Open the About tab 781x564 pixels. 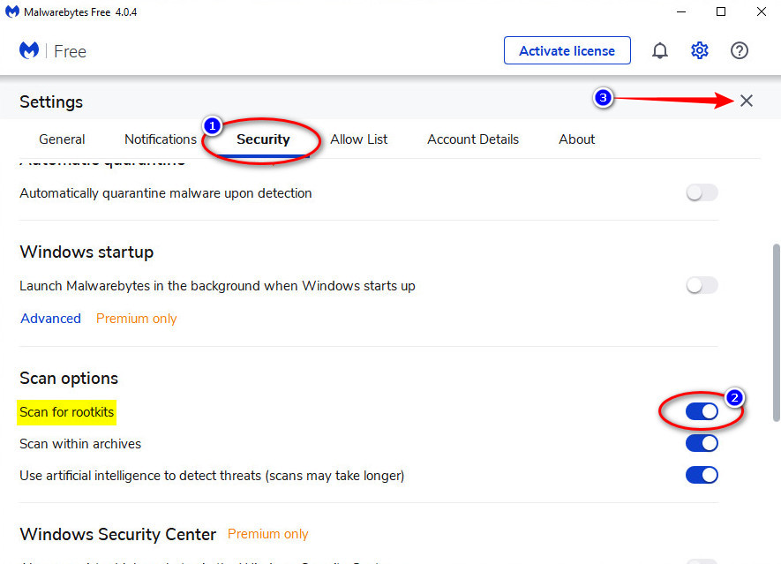click(576, 139)
